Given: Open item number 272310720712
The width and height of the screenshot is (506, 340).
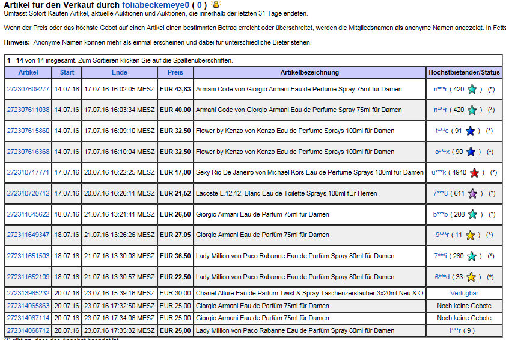Looking at the screenshot, I should (x=28, y=193).
